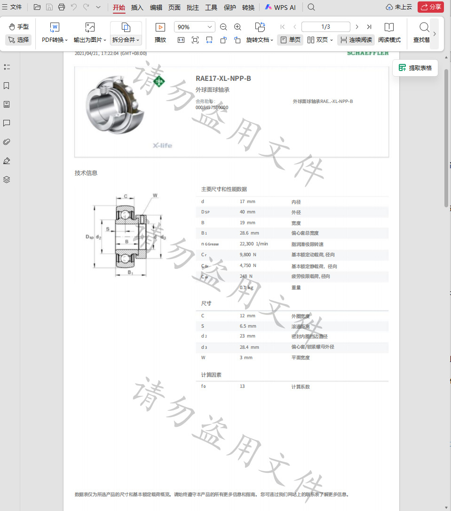The image size is (451, 511).
Task: Expand the quick access toolbar dropdown
Action: point(98,7)
